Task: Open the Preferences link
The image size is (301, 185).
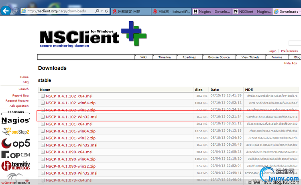Action: 289,51
